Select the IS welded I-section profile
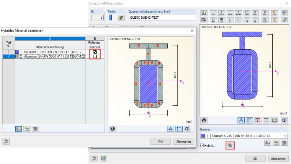Screen dimensions: 291x164 click(x=247, y=20)
